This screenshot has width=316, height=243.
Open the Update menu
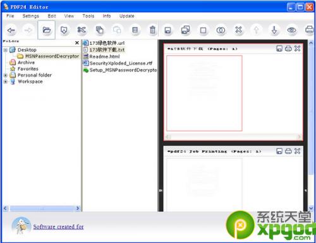(127, 16)
